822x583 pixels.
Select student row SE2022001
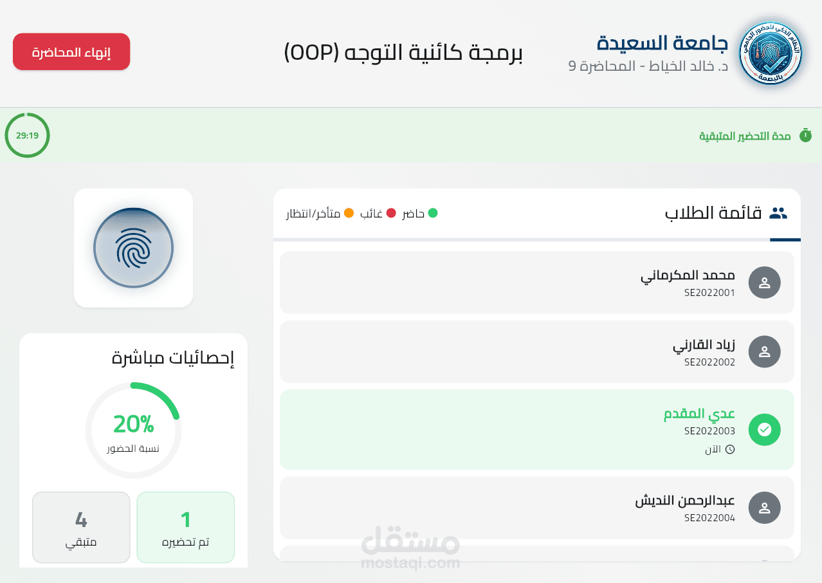(537, 282)
